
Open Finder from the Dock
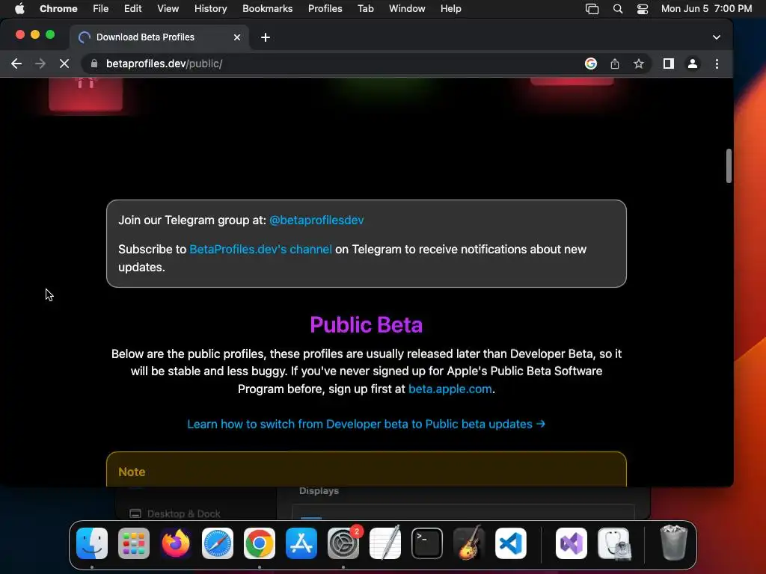click(x=92, y=543)
